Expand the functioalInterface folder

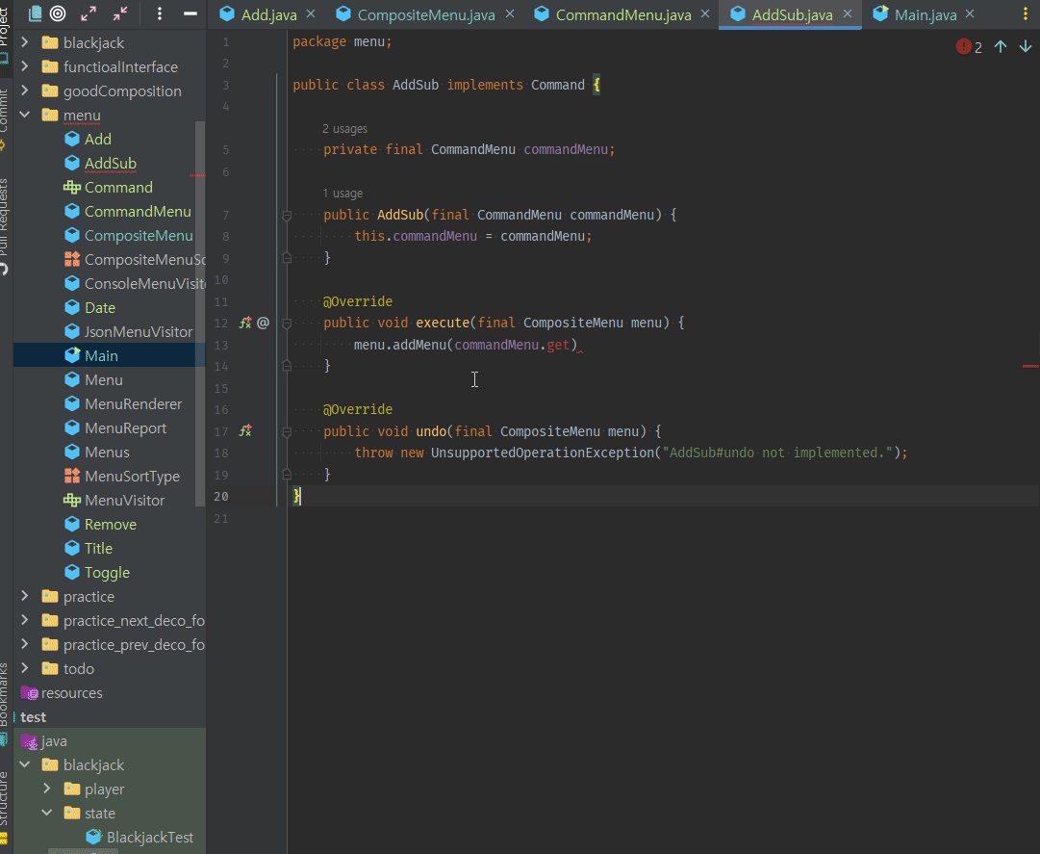tap(25, 67)
